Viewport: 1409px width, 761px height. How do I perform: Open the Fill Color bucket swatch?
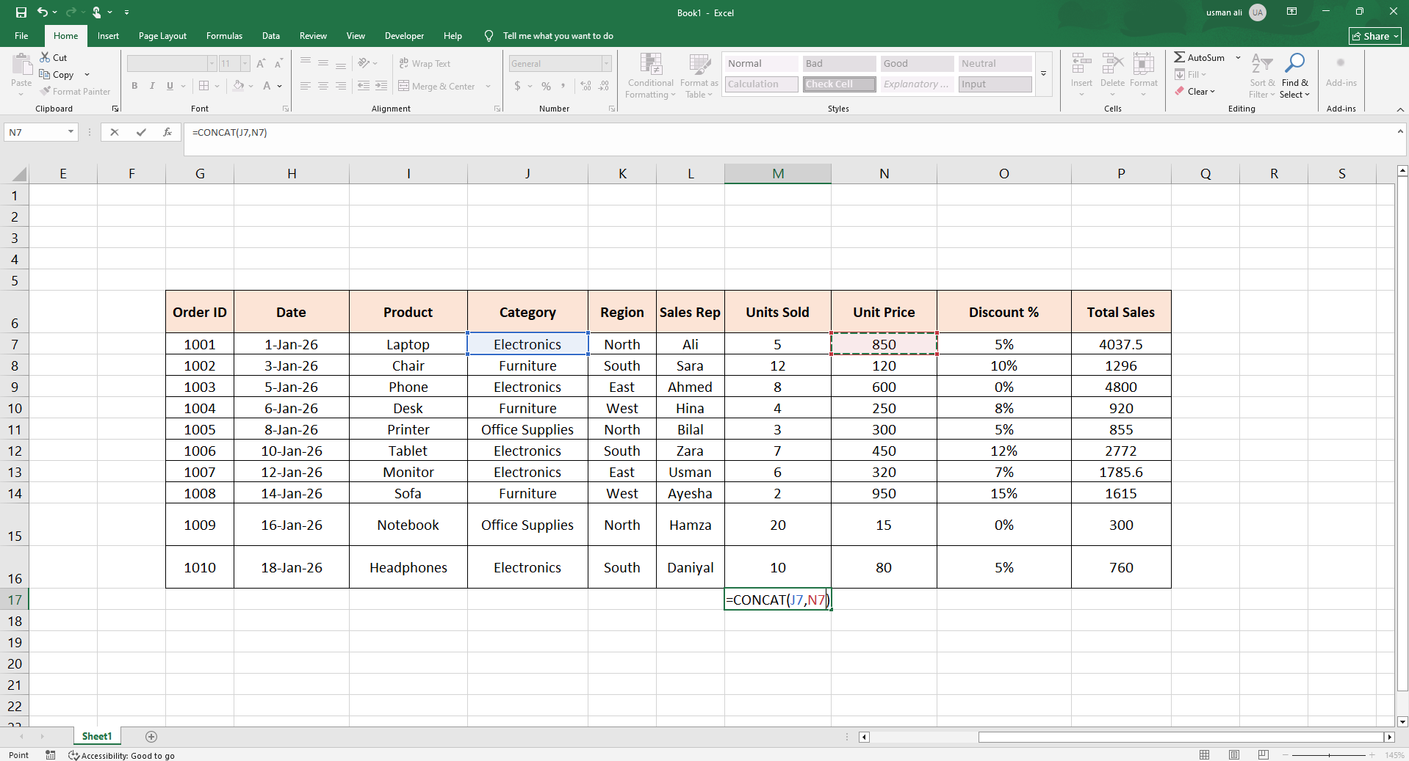pyautogui.click(x=239, y=86)
